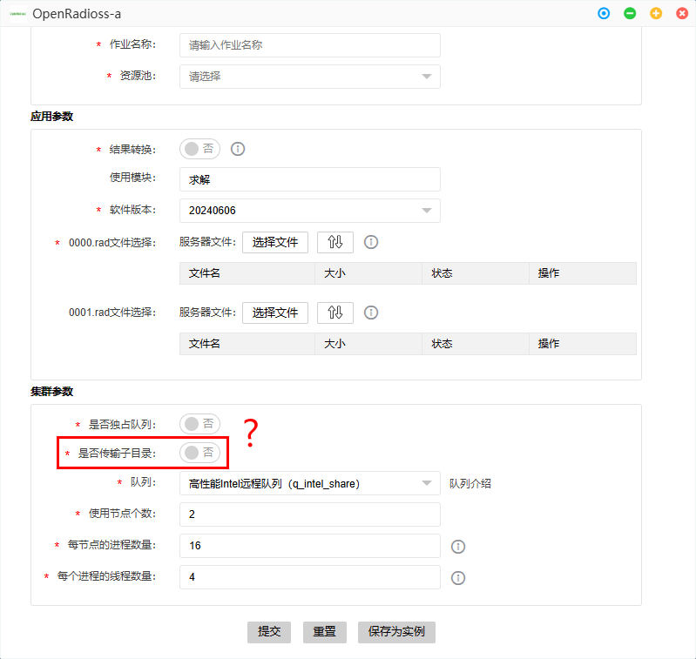Toggle the 是否传输子目录 switch
Screen dimensions: 696x659
[199, 453]
